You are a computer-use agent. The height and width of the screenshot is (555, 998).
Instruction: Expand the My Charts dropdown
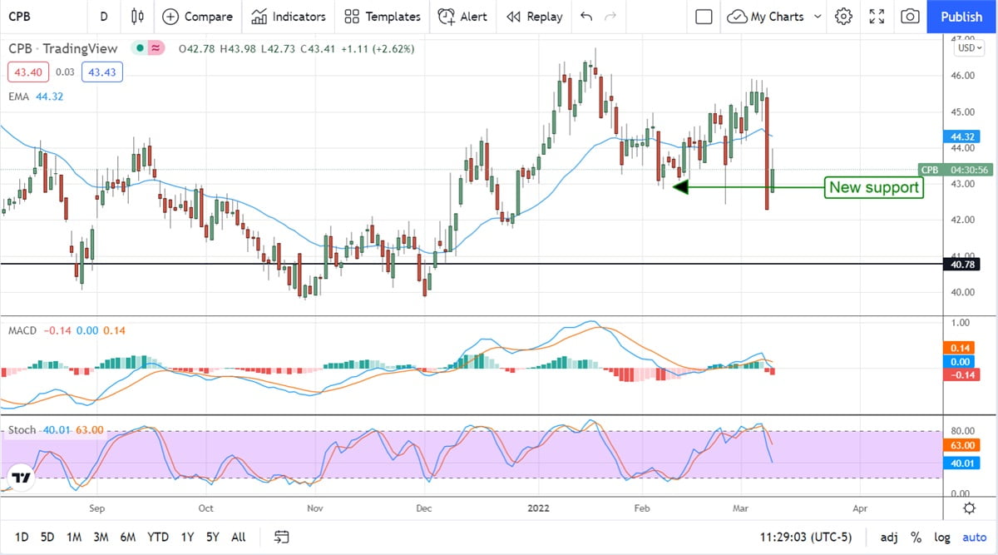pyautogui.click(x=818, y=17)
